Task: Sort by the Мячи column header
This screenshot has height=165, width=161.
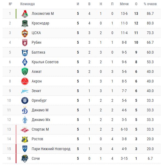Action: click(x=124, y=4)
